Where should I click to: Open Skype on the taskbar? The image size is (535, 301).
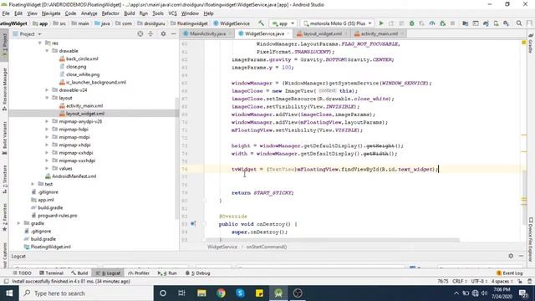click(240, 293)
